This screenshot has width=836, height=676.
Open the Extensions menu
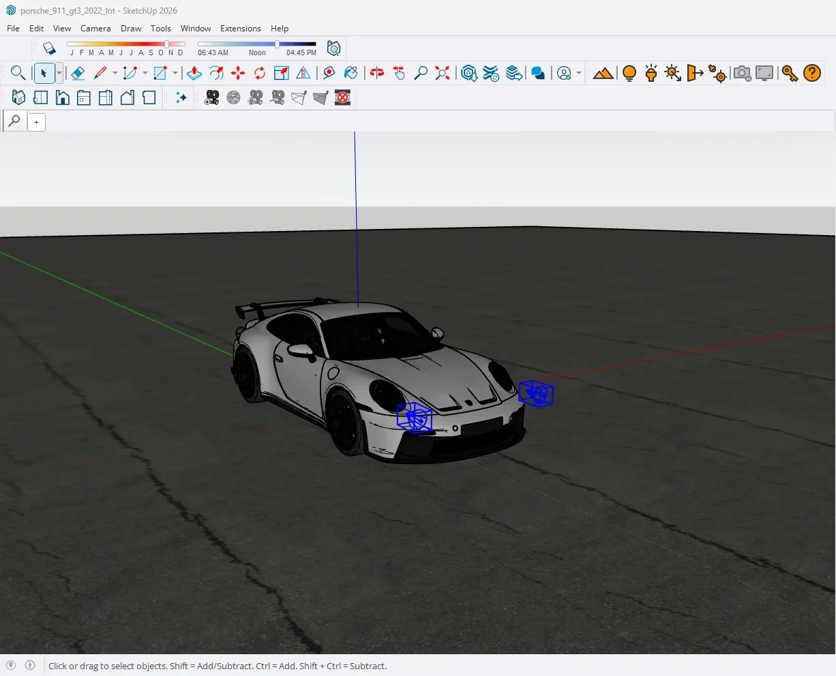pos(240,29)
